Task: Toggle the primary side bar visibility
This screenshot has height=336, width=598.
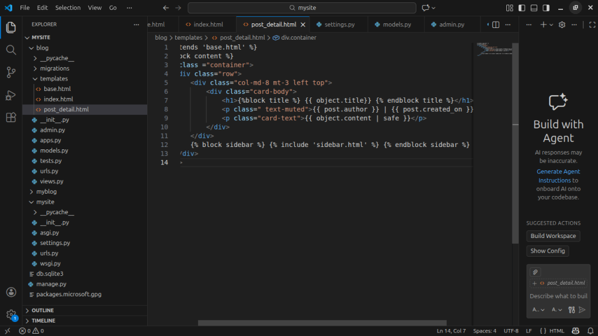Action: click(x=520, y=8)
